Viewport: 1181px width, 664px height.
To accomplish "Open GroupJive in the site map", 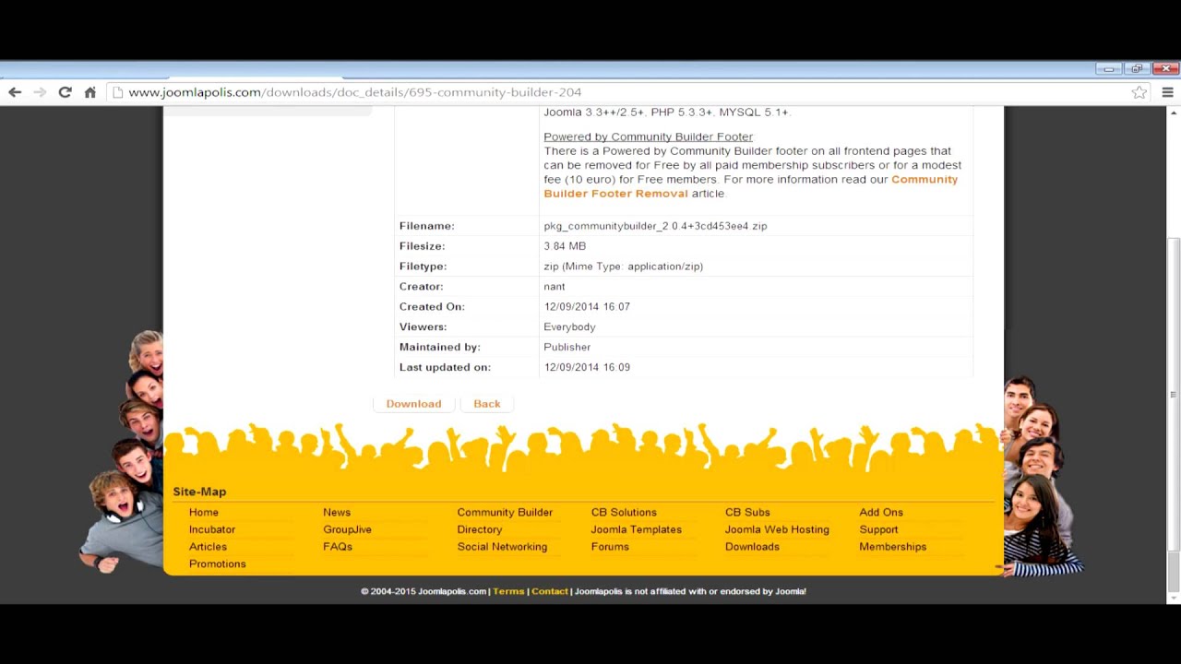I will (347, 529).
